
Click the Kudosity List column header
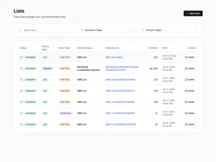tap(112, 48)
